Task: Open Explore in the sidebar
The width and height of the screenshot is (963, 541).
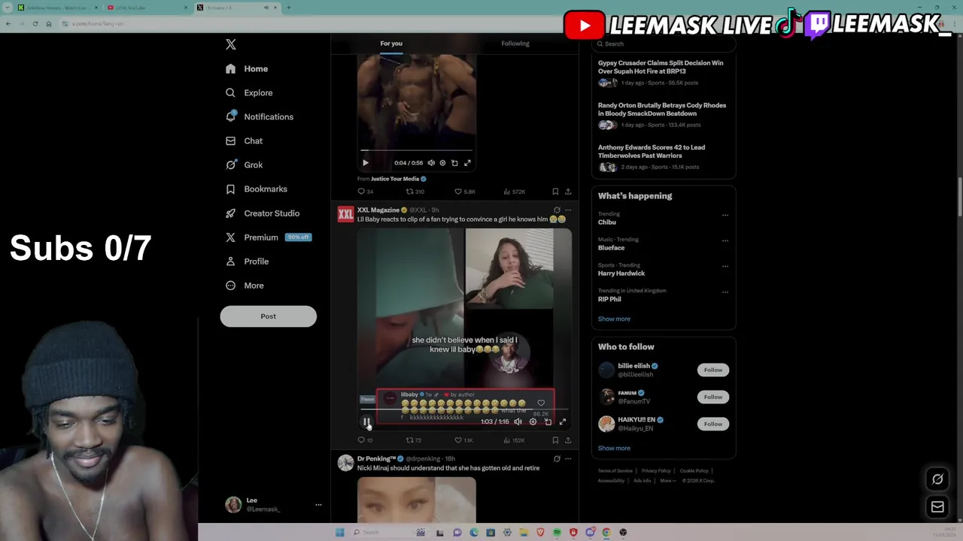Action: pyautogui.click(x=250, y=92)
